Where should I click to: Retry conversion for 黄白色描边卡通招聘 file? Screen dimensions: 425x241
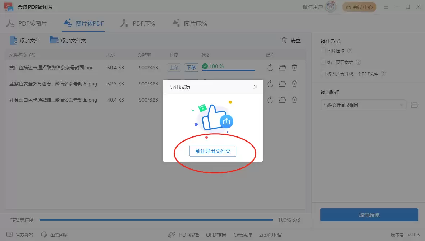(x=270, y=68)
